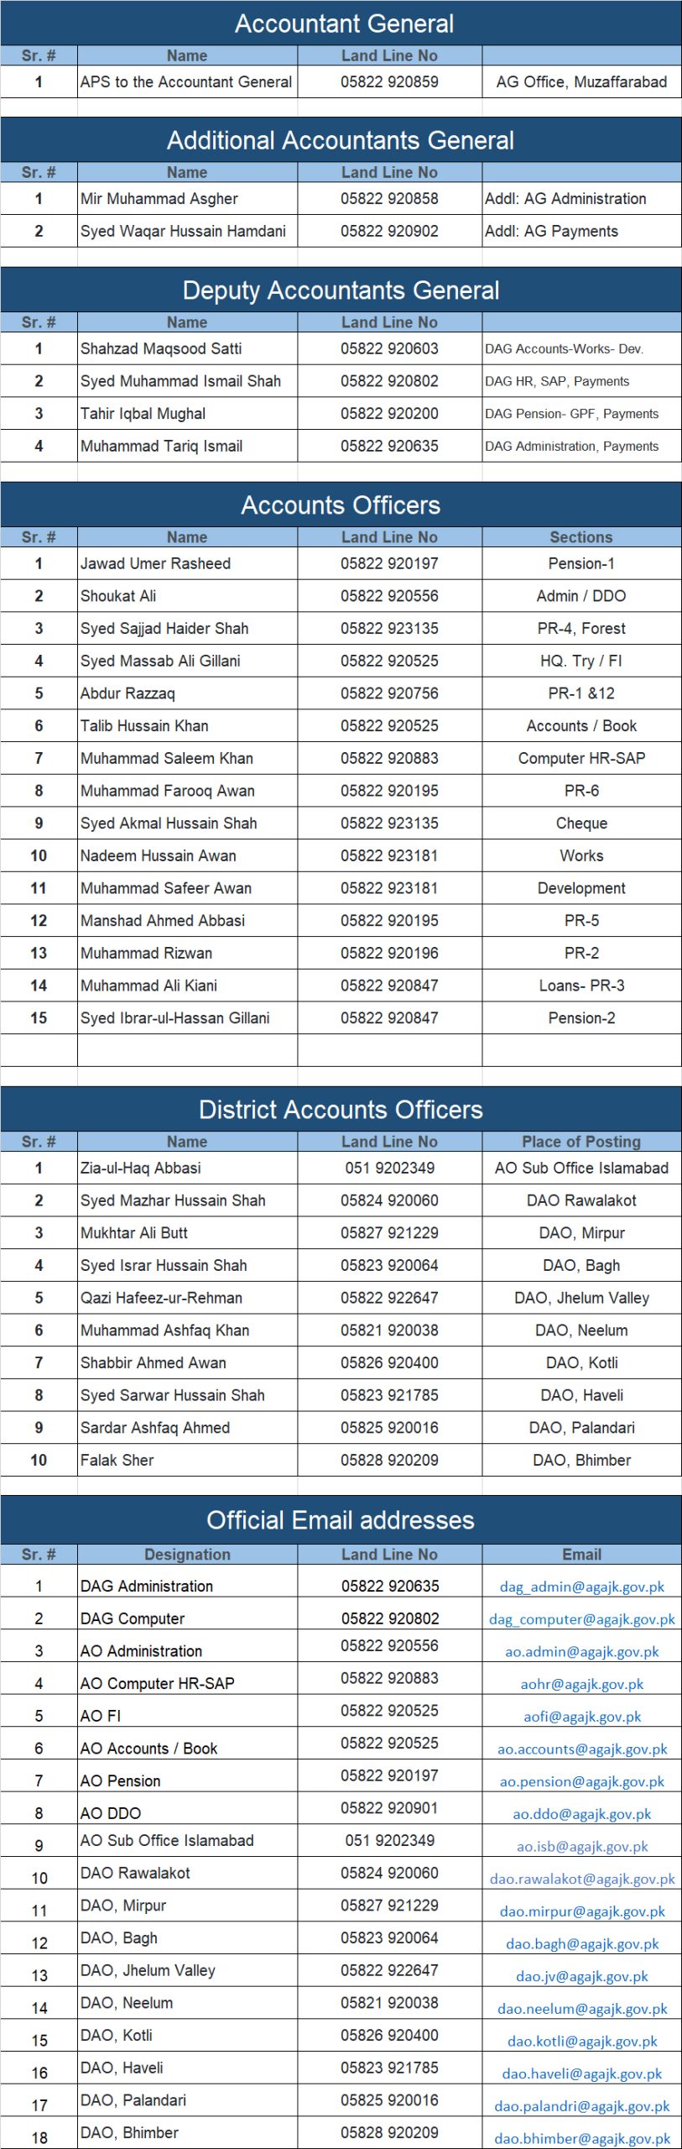Viewport: 682px width, 2149px height.
Task: Open the ao.admin@agajk.gov.pk email link
Action: (581, 1651)
